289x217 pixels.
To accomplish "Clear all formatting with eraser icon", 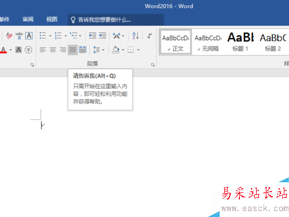I will pos(9,36).
